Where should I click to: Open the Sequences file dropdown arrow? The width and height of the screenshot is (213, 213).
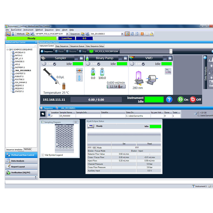[122, 34]
